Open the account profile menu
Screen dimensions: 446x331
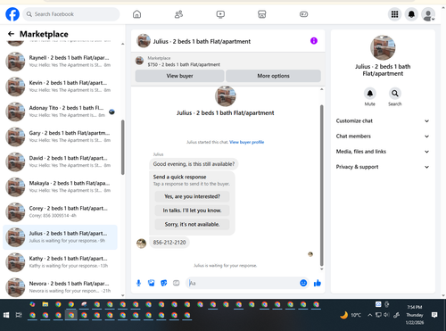(x=428, y=14)
